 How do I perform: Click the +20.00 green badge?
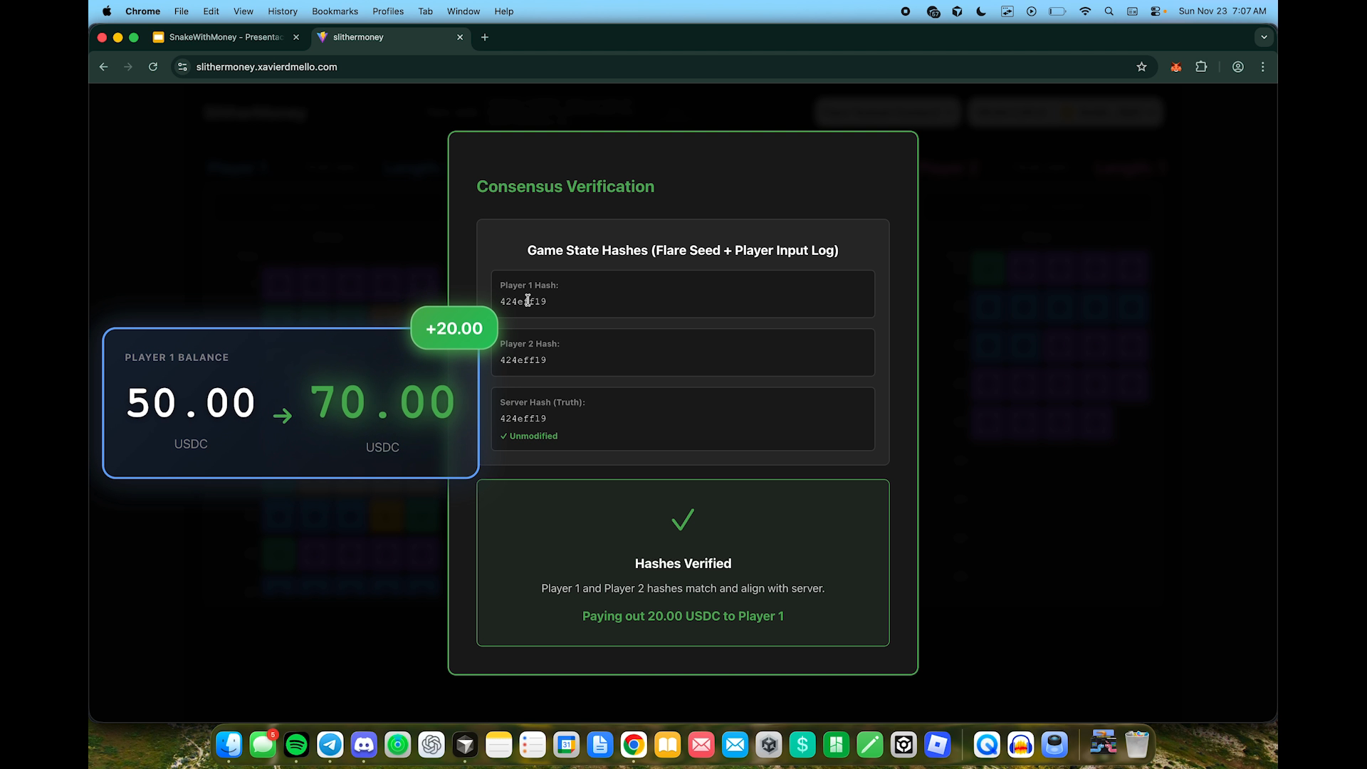(454, 328)
